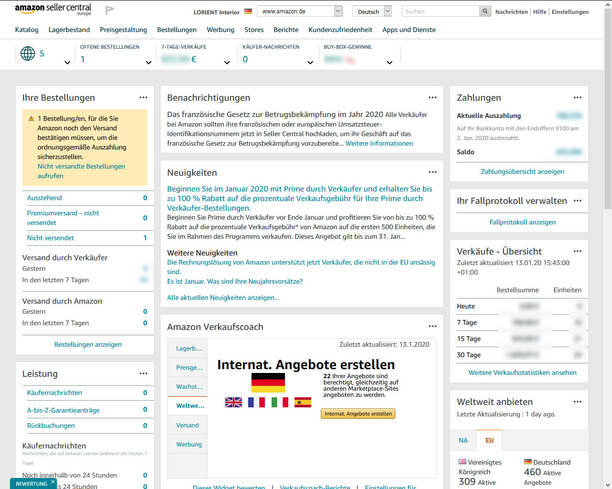Open Fallprotokoll widget three-dot menu
Viewport: 612px width, 489px height.
(578, 201)
